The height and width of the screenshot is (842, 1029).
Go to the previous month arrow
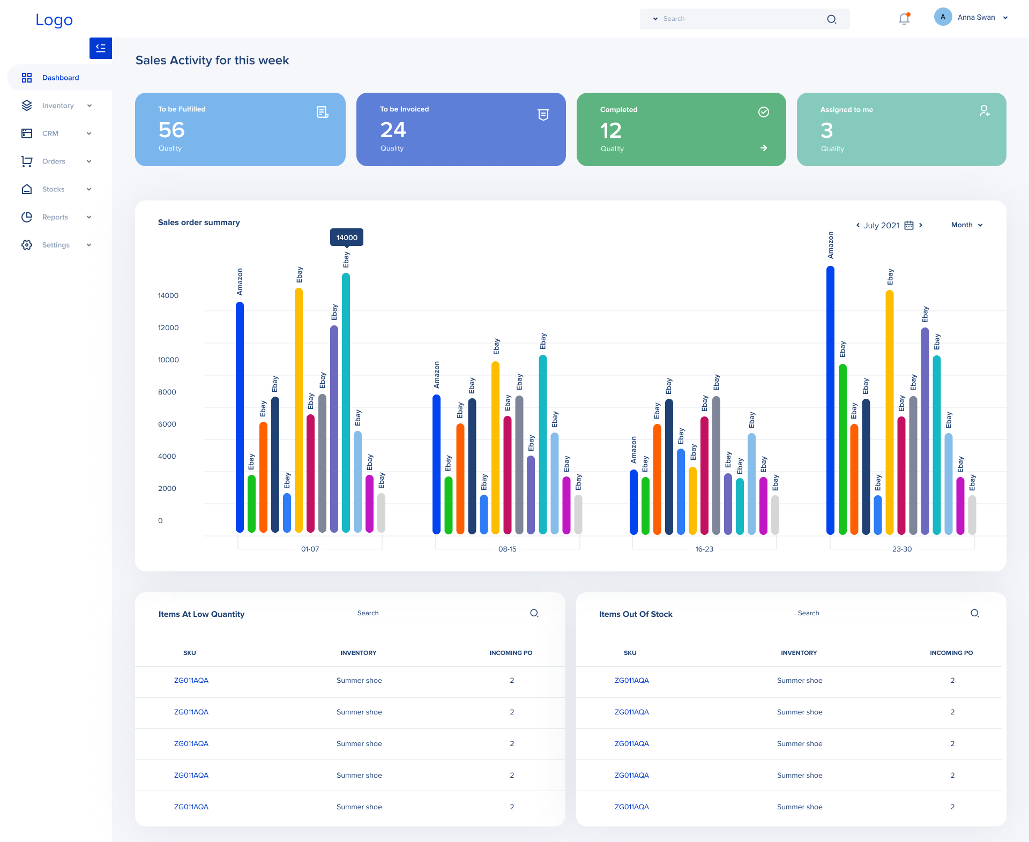[858, 225]
